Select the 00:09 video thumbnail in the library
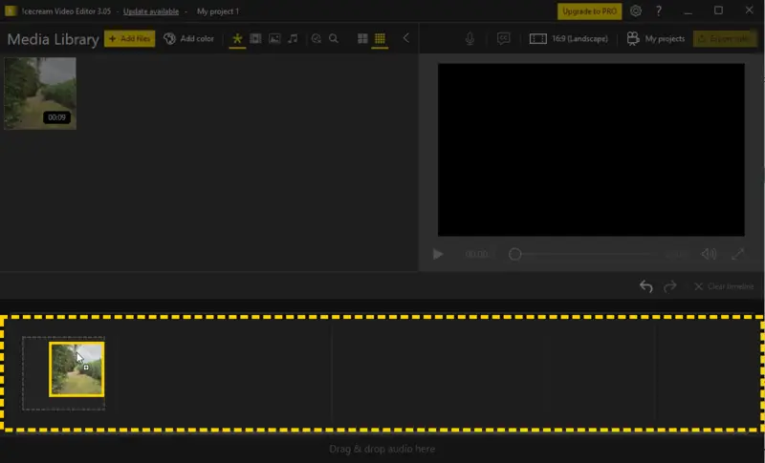 pos(40,94)
